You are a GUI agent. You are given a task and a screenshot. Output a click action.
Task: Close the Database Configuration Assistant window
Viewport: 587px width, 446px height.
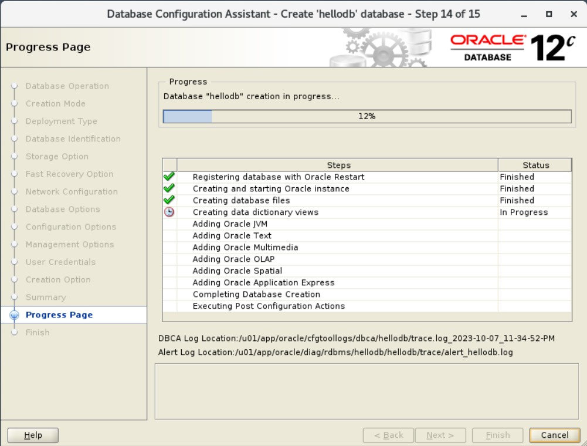point(574,14)
